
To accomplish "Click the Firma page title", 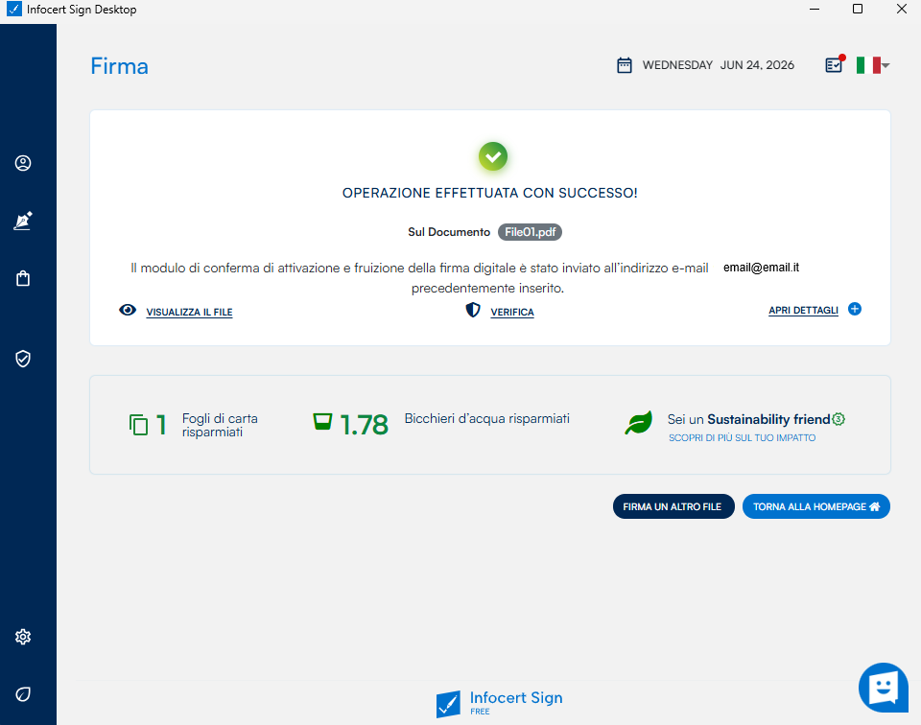I will (119, 66).
